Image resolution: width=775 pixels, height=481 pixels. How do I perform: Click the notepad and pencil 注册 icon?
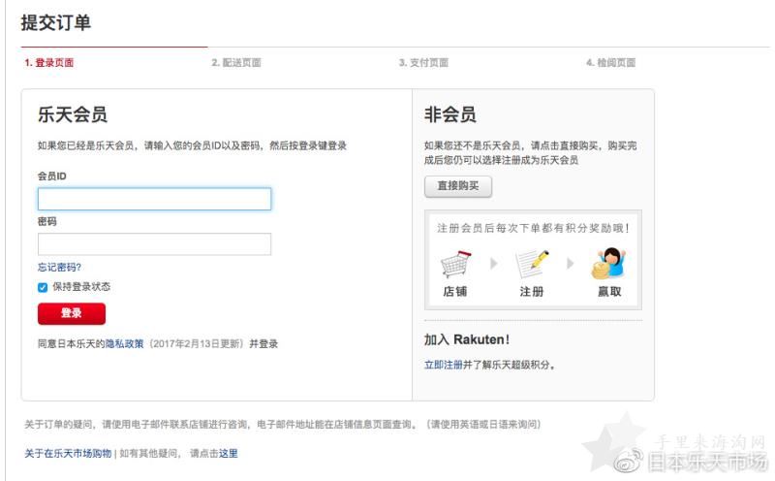tap(532, 264)
